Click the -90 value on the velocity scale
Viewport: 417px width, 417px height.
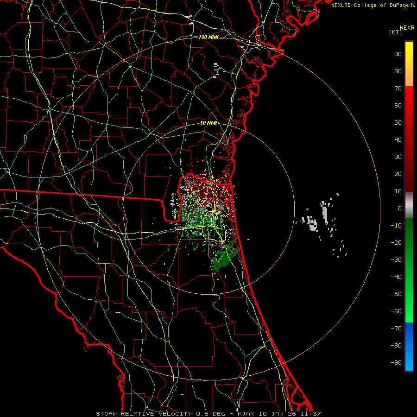396,363
